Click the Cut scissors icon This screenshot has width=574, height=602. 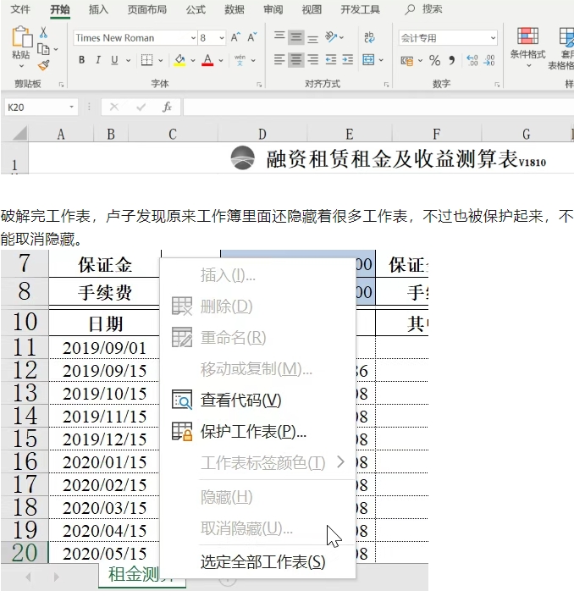[43, 32]
